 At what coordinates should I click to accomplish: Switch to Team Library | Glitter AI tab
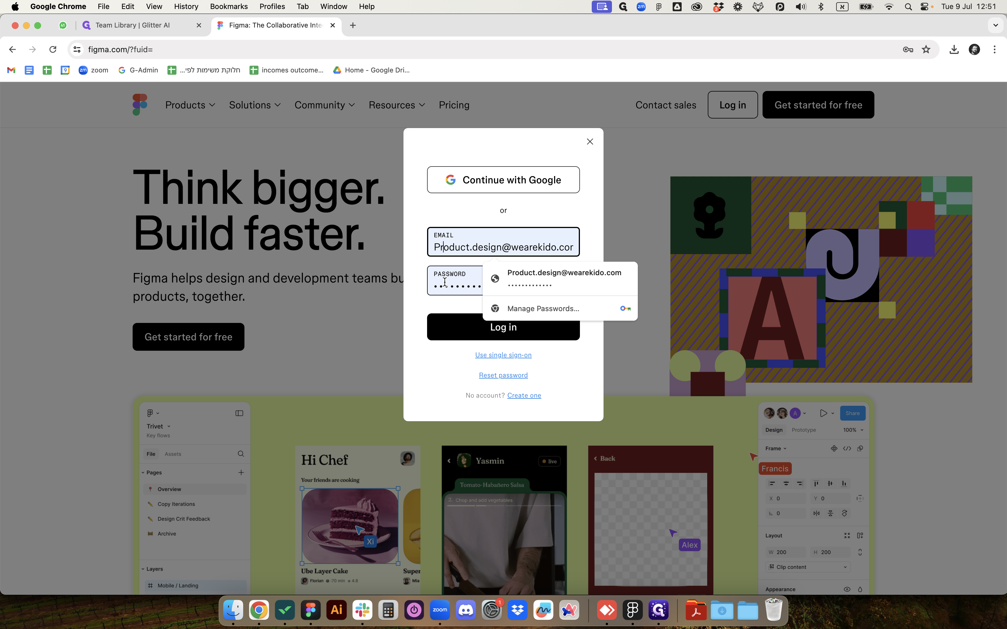142,25
